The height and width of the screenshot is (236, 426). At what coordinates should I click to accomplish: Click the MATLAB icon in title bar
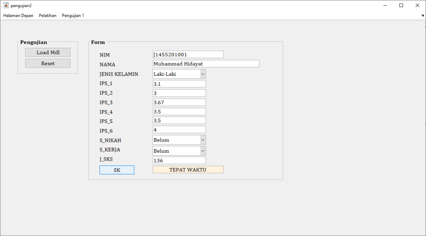click(6, 5)
